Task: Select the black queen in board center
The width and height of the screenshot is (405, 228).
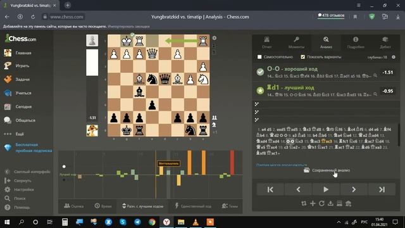Action: [x=165, y=79]
